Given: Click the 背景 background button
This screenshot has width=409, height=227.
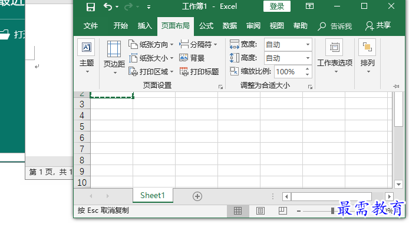Looking at the screenshot, I should [192, 58].
